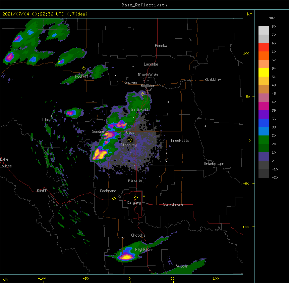Click the Lake Louise label

(x=6, y=163)
